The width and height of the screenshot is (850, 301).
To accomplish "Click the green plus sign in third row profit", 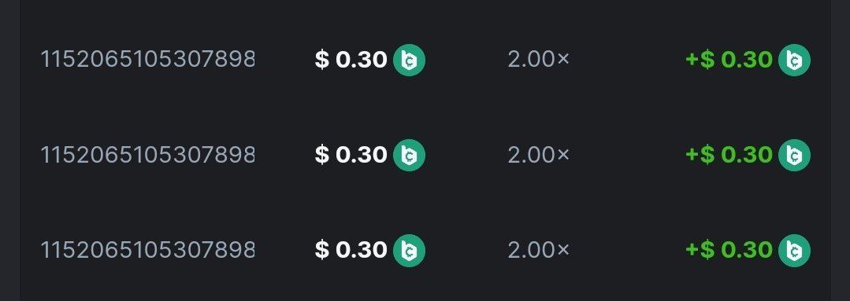I will point(692,250).
